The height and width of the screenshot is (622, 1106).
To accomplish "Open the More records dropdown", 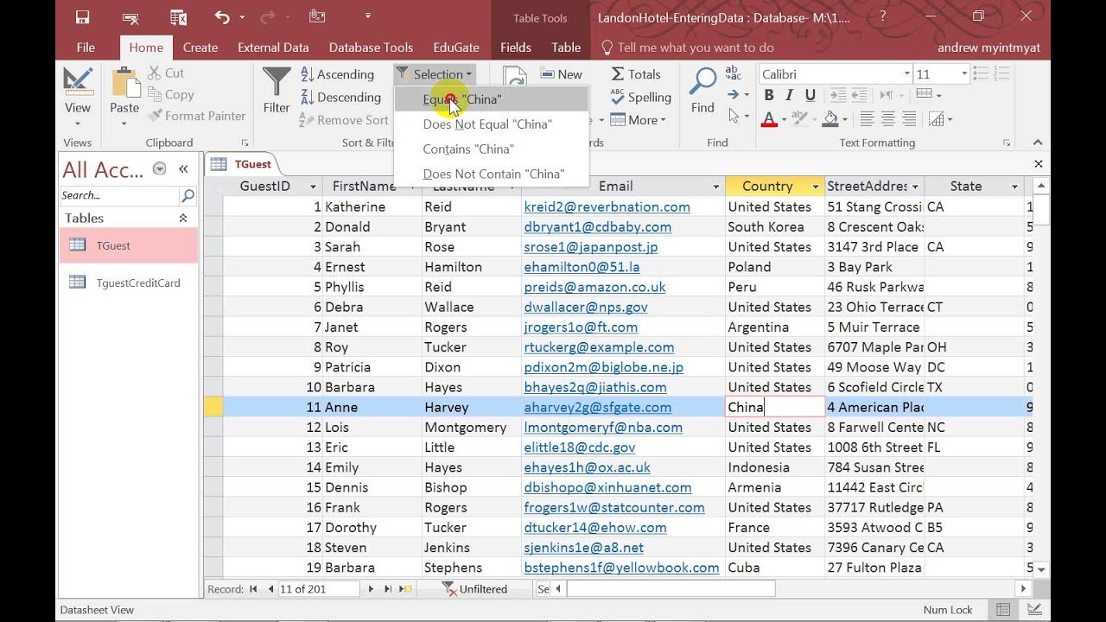I will tap(639, 120).
